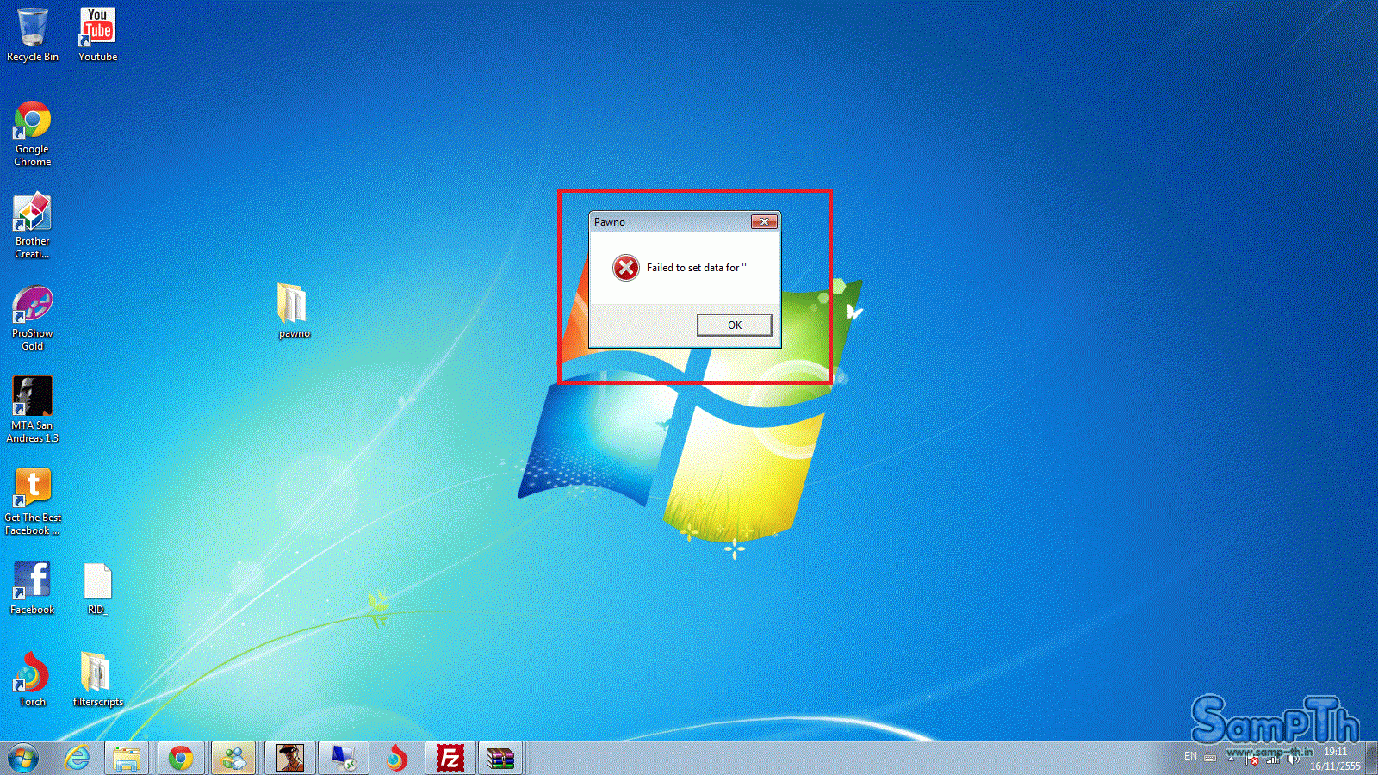Open Torch browser from the taskbar
Viewport: 1378px width, 775px height.
tap(397, 758)
